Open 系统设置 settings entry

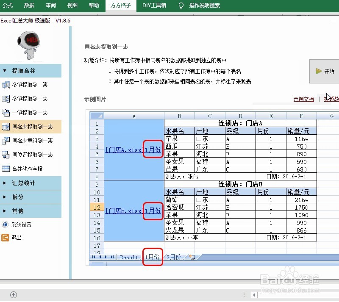(22, 224)
